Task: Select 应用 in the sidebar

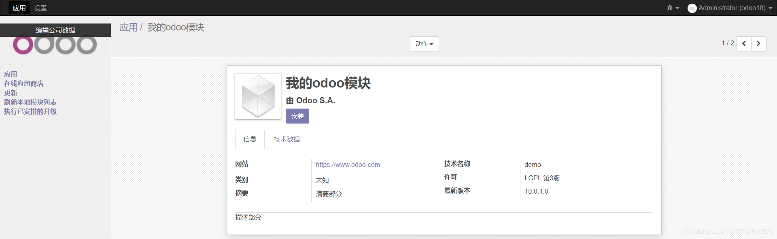Action: point(11,74)
